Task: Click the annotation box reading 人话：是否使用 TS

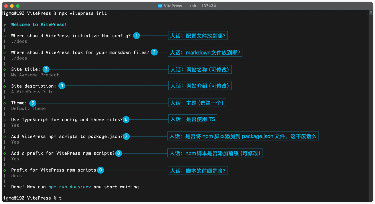Action: [x=193, y=119]
